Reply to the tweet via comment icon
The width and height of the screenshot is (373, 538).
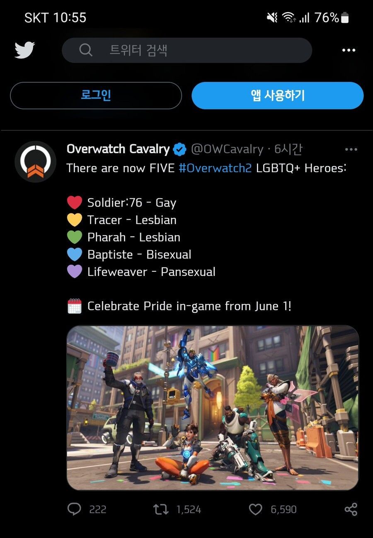tap(74, 509)
